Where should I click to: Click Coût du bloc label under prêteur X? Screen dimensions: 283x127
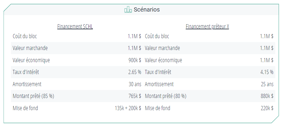click(157, 36)
